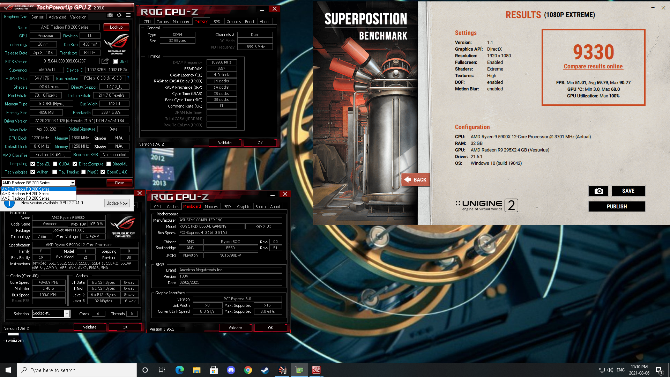Open Steam from the taskbar
670x377 pixels.
tap(265, 370)
